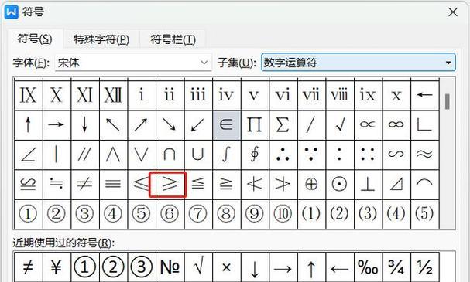Select the union ∪ symbol
Image resolution: width=470 pixels, height=282 pixels.
197,155
